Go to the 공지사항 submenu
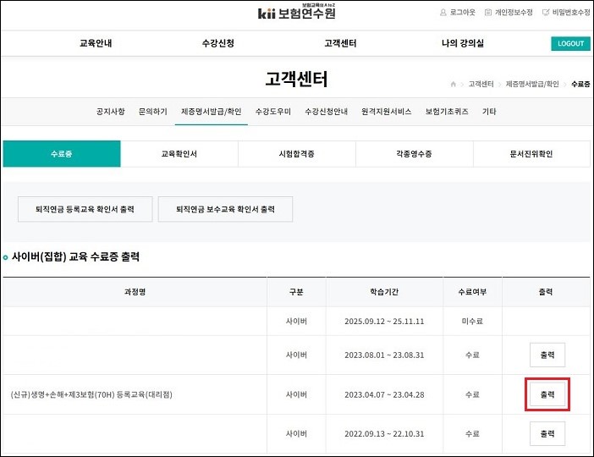The width and height of the screenshot is (594, 457). (x=110, y=112)
